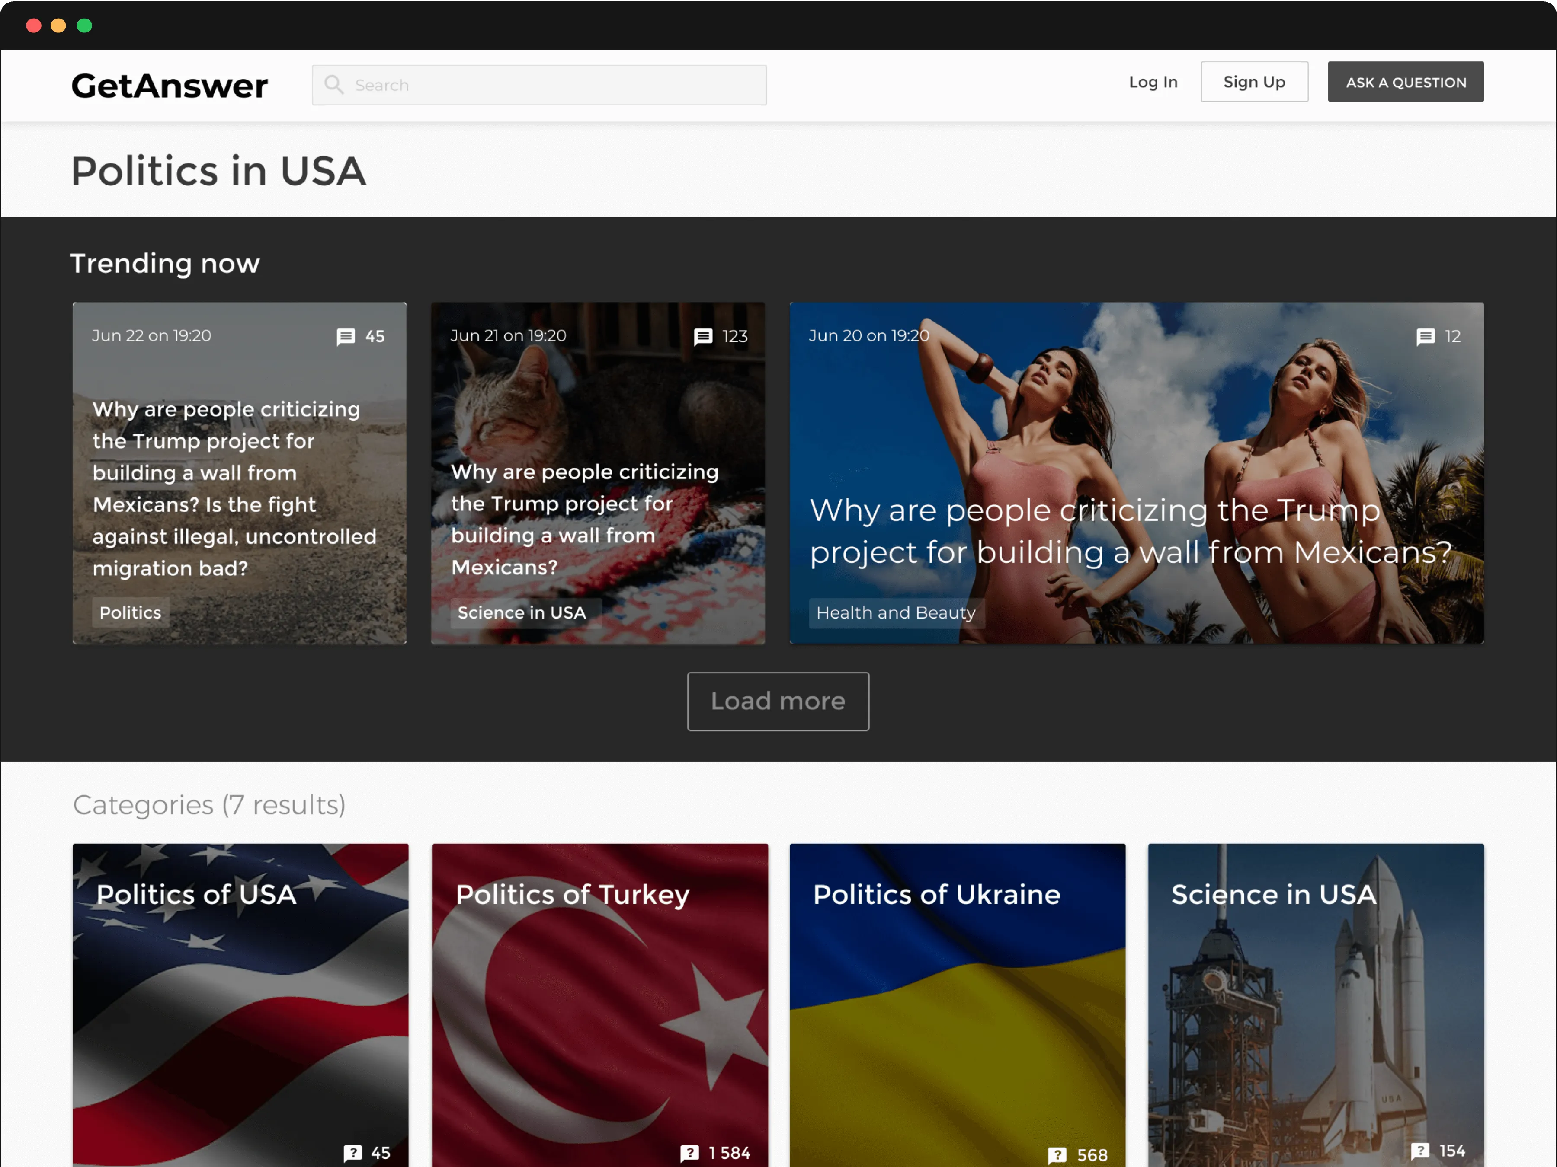Click question count icon on Politics of Turkey
This screenshot has height=1167, width=1557.
pos(689,1152)
